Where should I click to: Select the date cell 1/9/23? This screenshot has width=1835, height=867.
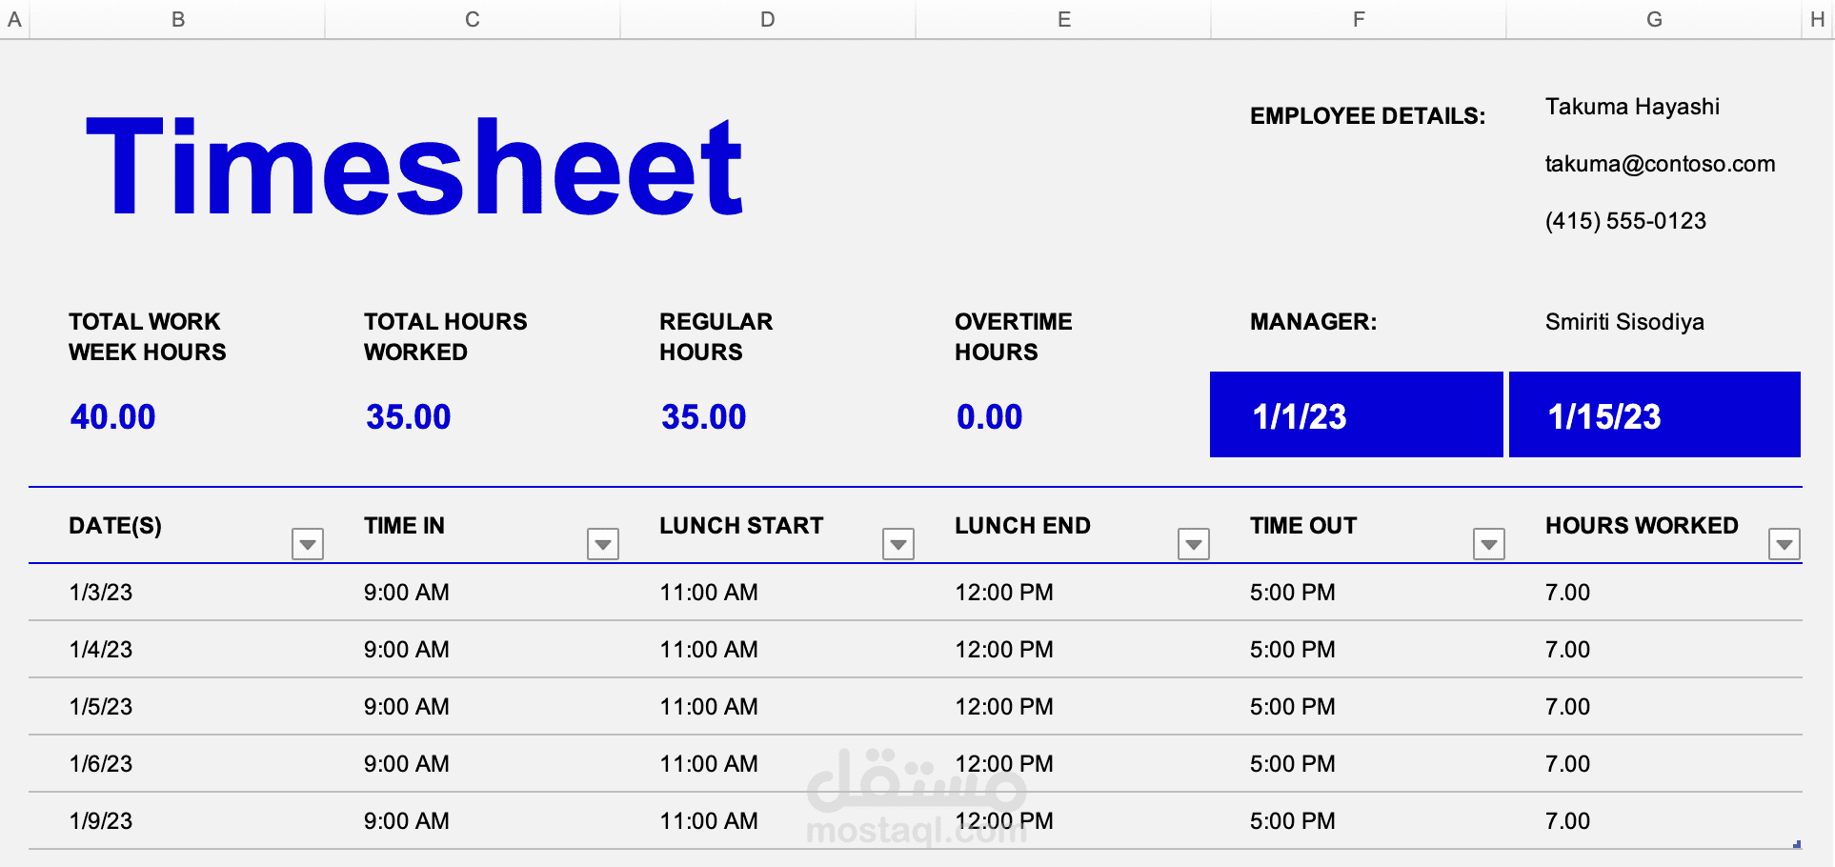click(x=100, y=821)
